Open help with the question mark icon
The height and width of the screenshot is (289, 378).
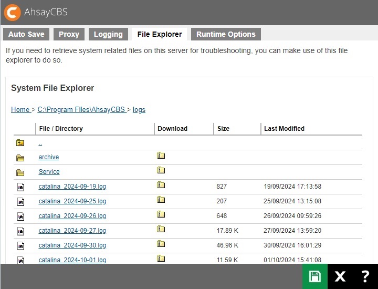pyautogui.click(x=365, y=276)
